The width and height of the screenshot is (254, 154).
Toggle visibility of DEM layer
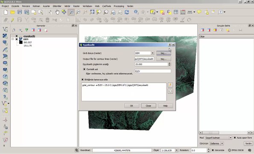(x=17, y=39)
